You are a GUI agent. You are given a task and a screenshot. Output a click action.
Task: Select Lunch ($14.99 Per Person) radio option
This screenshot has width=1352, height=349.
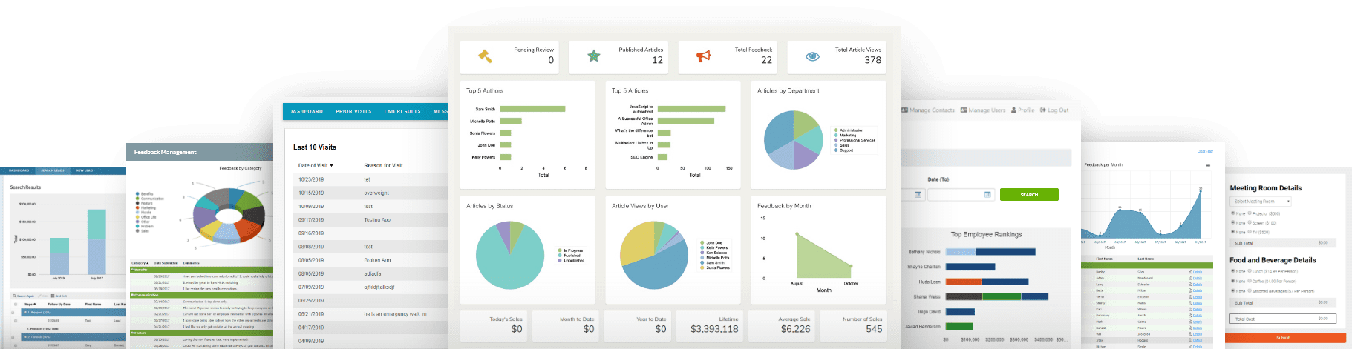point(1250,271)
